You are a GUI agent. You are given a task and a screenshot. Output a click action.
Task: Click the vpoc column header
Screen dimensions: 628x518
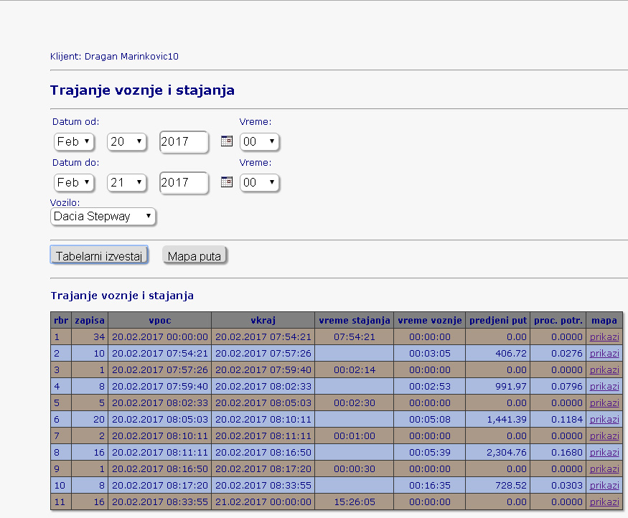(160, 320)
